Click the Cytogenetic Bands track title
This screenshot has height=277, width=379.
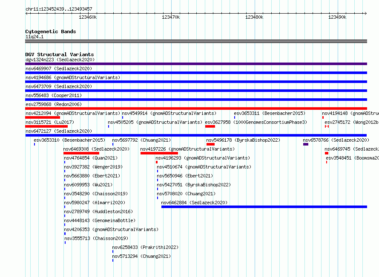(51, 31)
